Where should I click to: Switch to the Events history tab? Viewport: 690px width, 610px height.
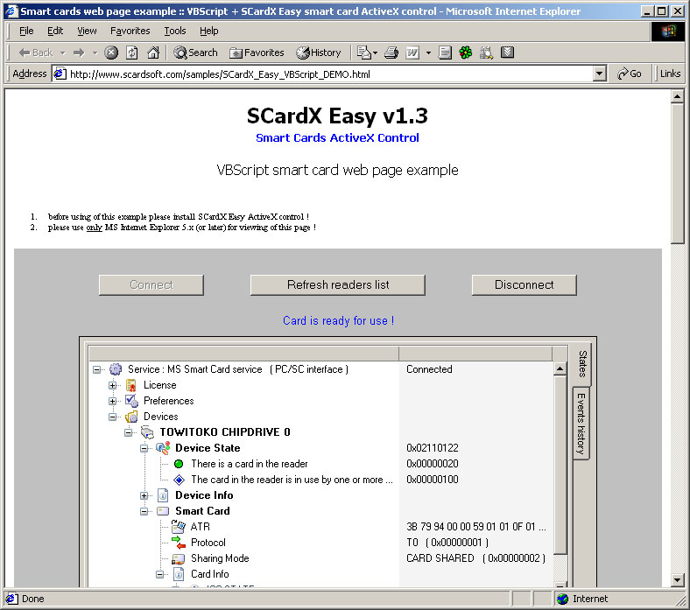[x=581, y=424]
